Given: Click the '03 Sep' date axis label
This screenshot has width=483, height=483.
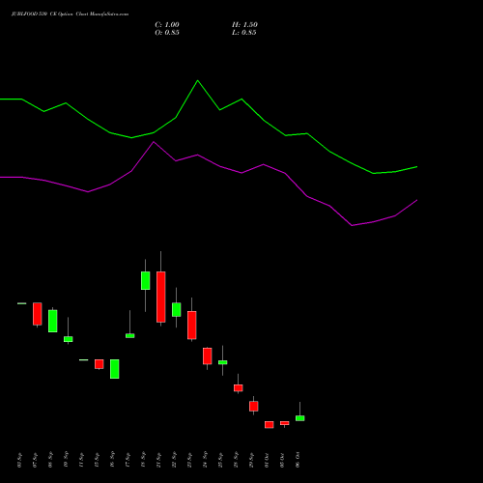Looking at the screenshot, I should [x=19, y=460].
